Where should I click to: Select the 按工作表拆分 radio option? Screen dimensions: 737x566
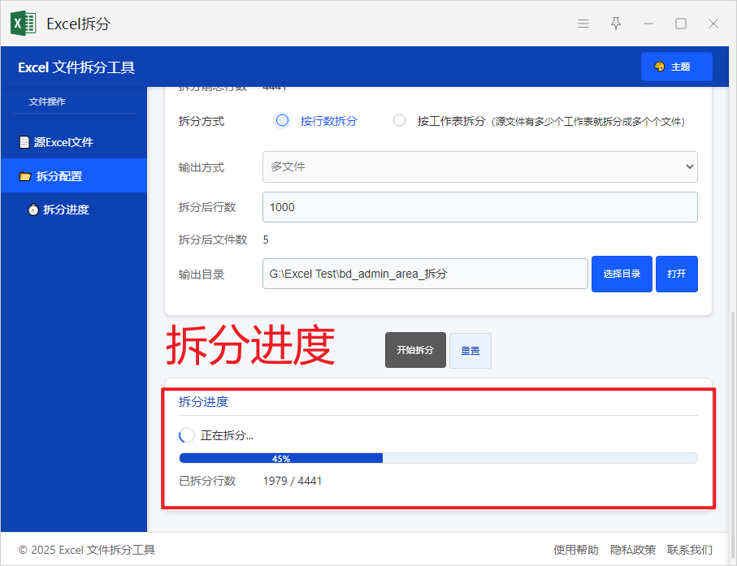399,121
